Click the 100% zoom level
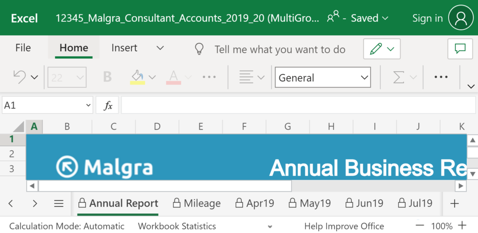This screenshot has width=478, height=233. click(x=442, y=226)
